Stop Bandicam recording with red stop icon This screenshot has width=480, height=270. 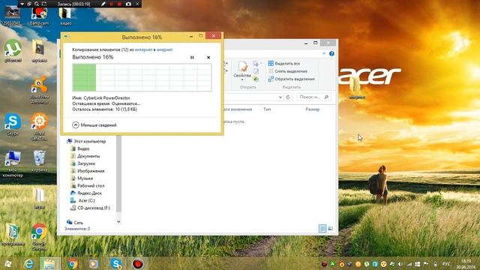119,4
